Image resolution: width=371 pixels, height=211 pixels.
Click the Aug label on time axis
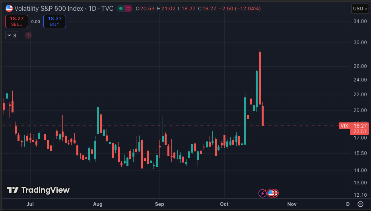point(98,204)
